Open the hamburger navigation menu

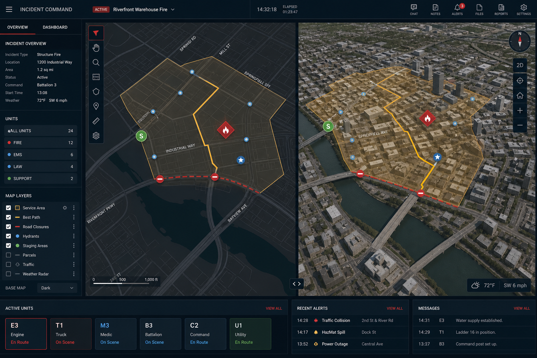pos(9,9)
